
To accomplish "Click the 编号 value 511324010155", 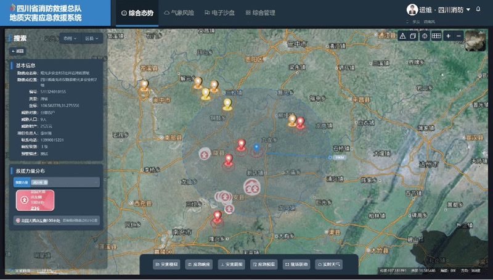I will pyautogui.click(x=53, y=92).
